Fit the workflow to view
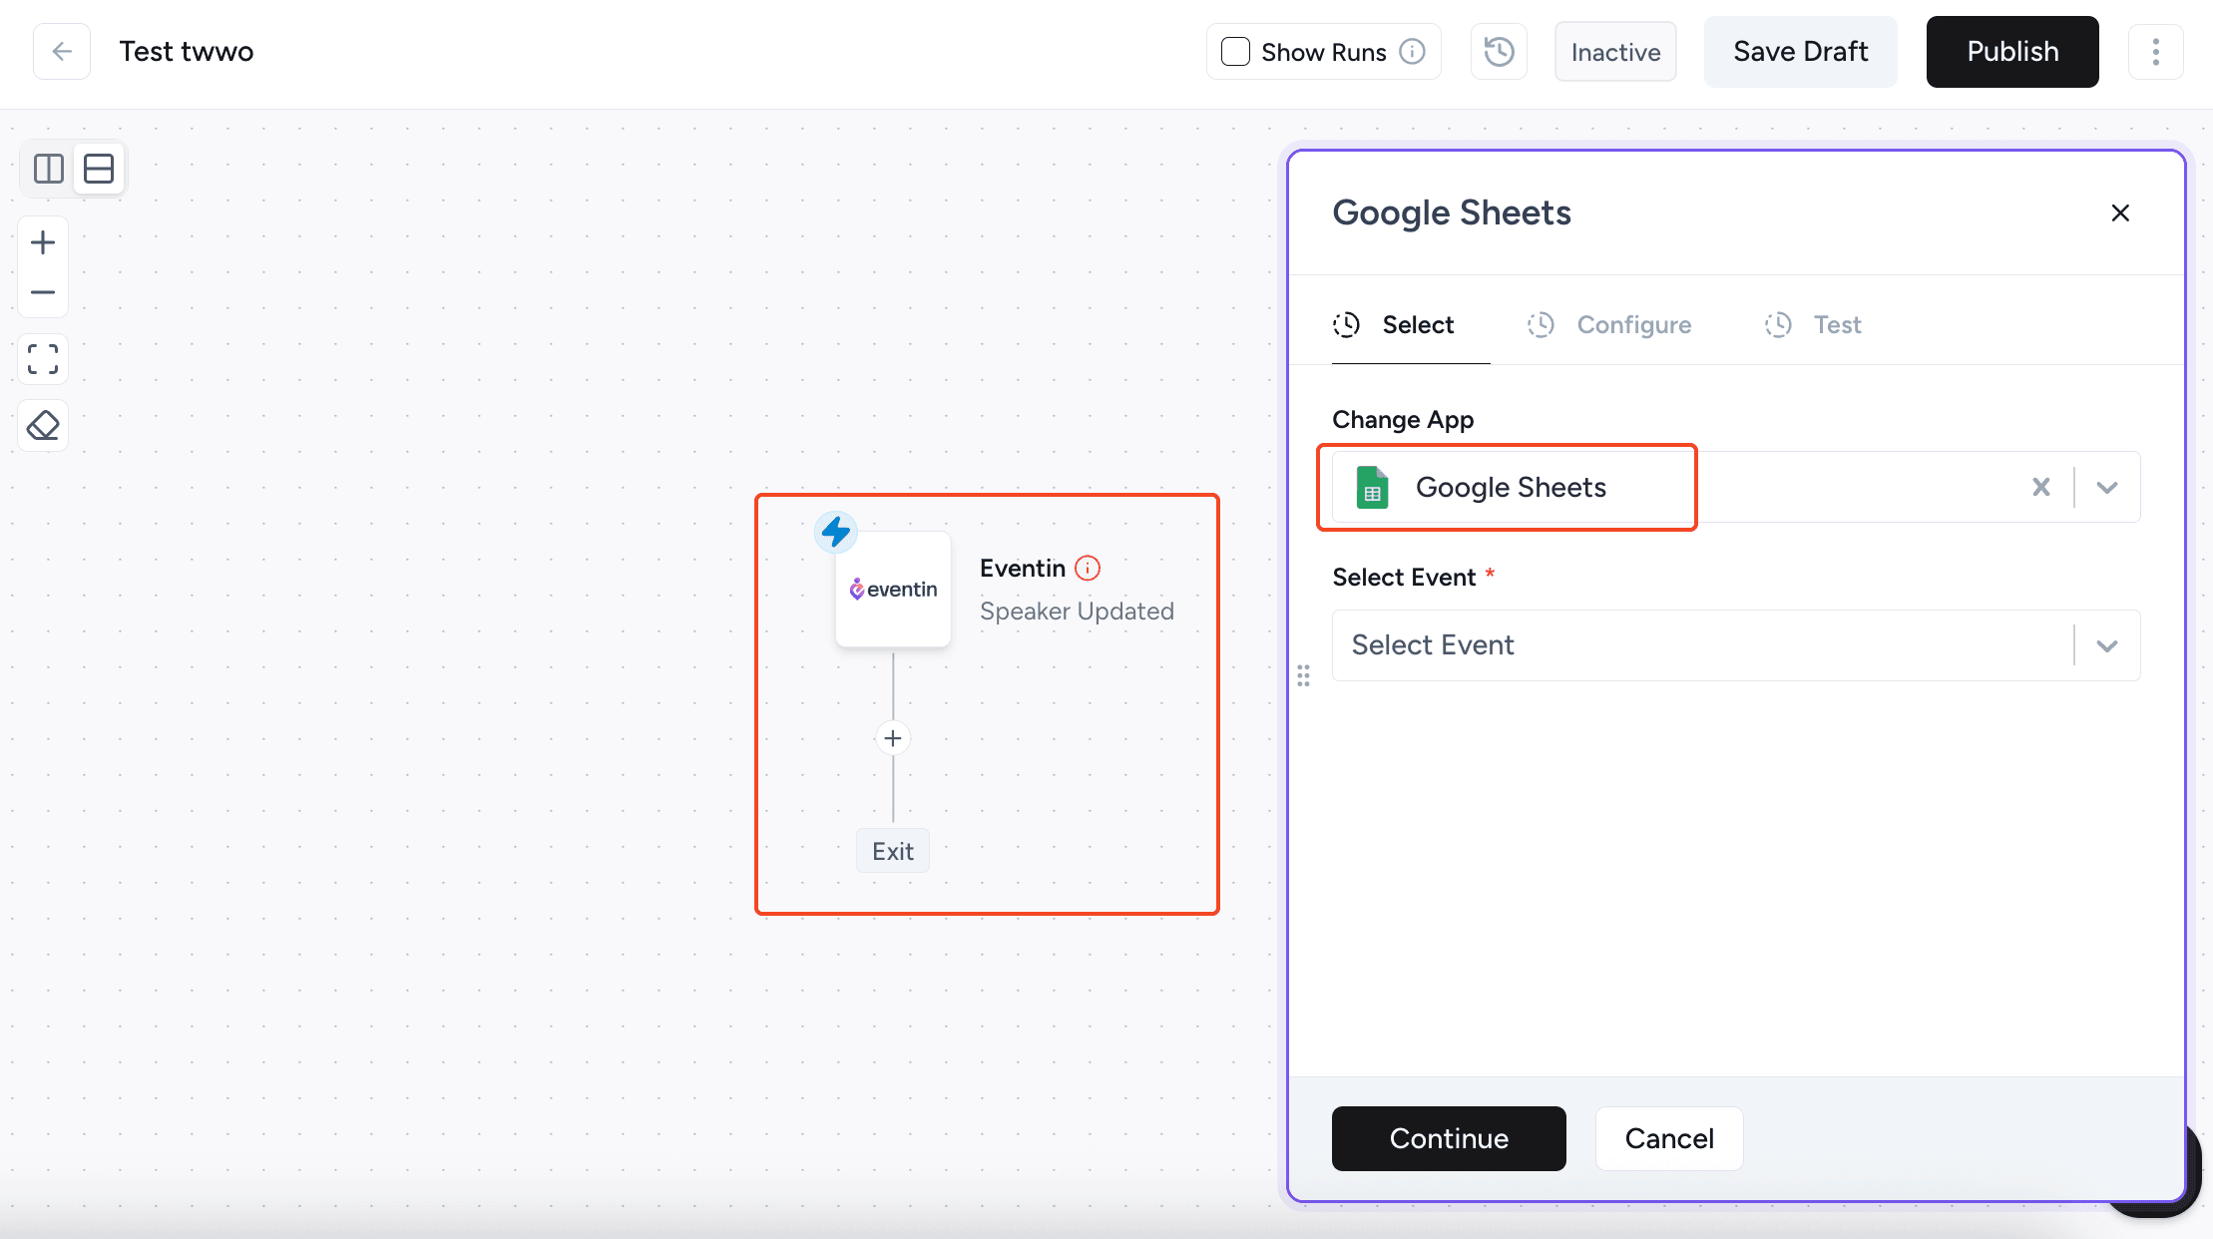 43,359
